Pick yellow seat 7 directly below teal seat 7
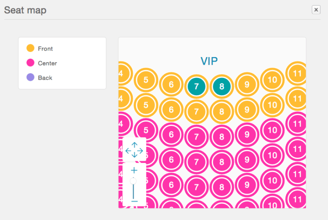328x220 pixels. 196,111
